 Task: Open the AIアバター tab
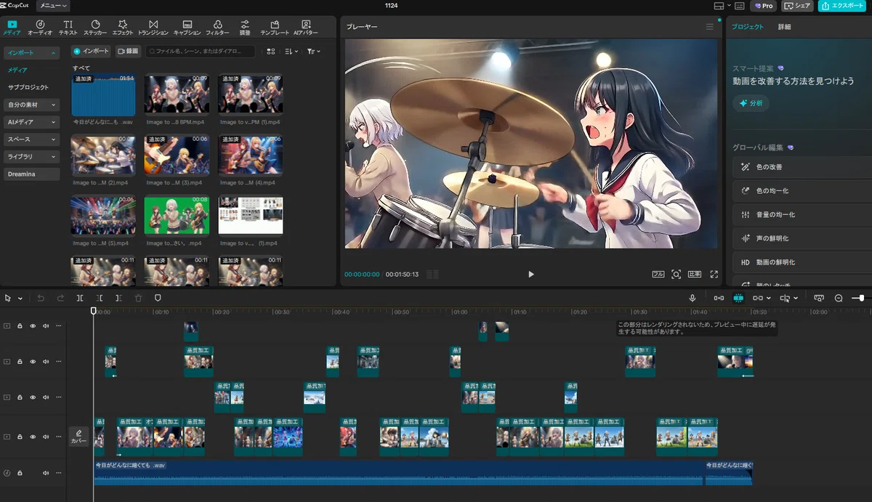(x=306, y=28)
